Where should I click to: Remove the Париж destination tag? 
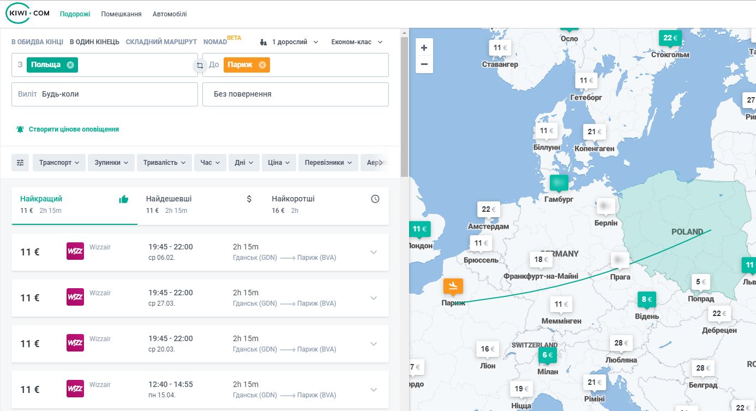pos(262,65)
